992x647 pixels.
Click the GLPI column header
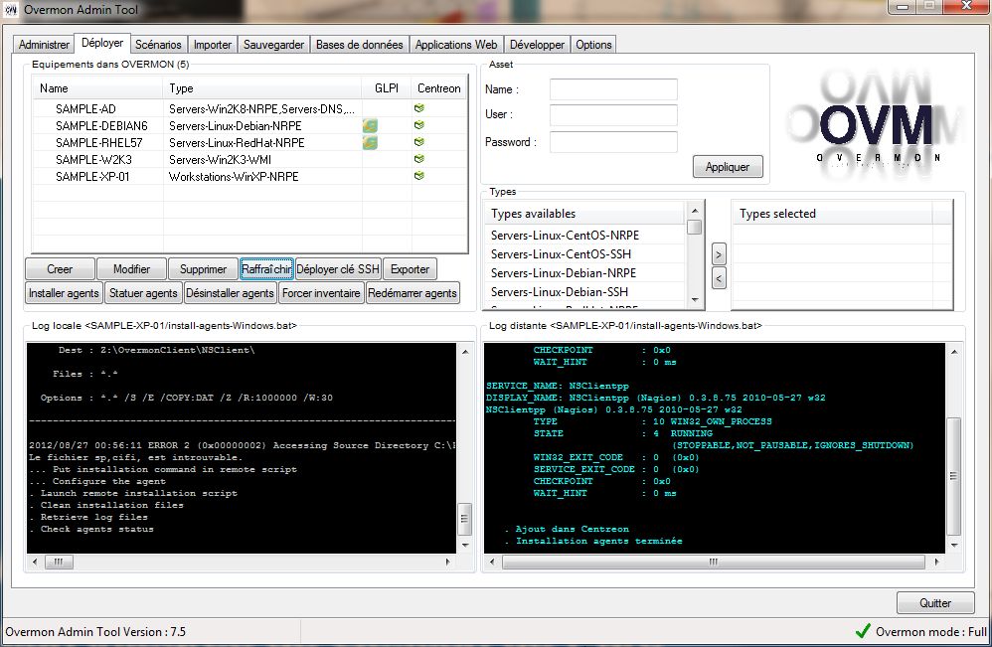[x=387, y=87]
